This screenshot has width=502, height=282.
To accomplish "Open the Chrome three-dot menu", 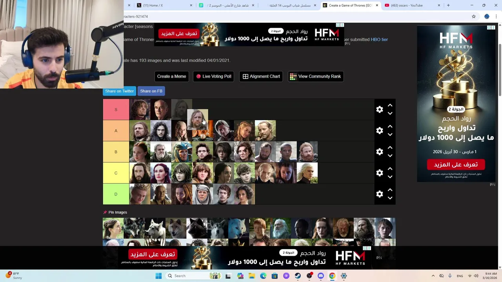I will (496, 16).
